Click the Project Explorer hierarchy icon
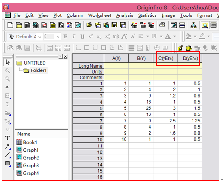The width and height of the screenshot is (223, 183). click(x=193, y=25)
